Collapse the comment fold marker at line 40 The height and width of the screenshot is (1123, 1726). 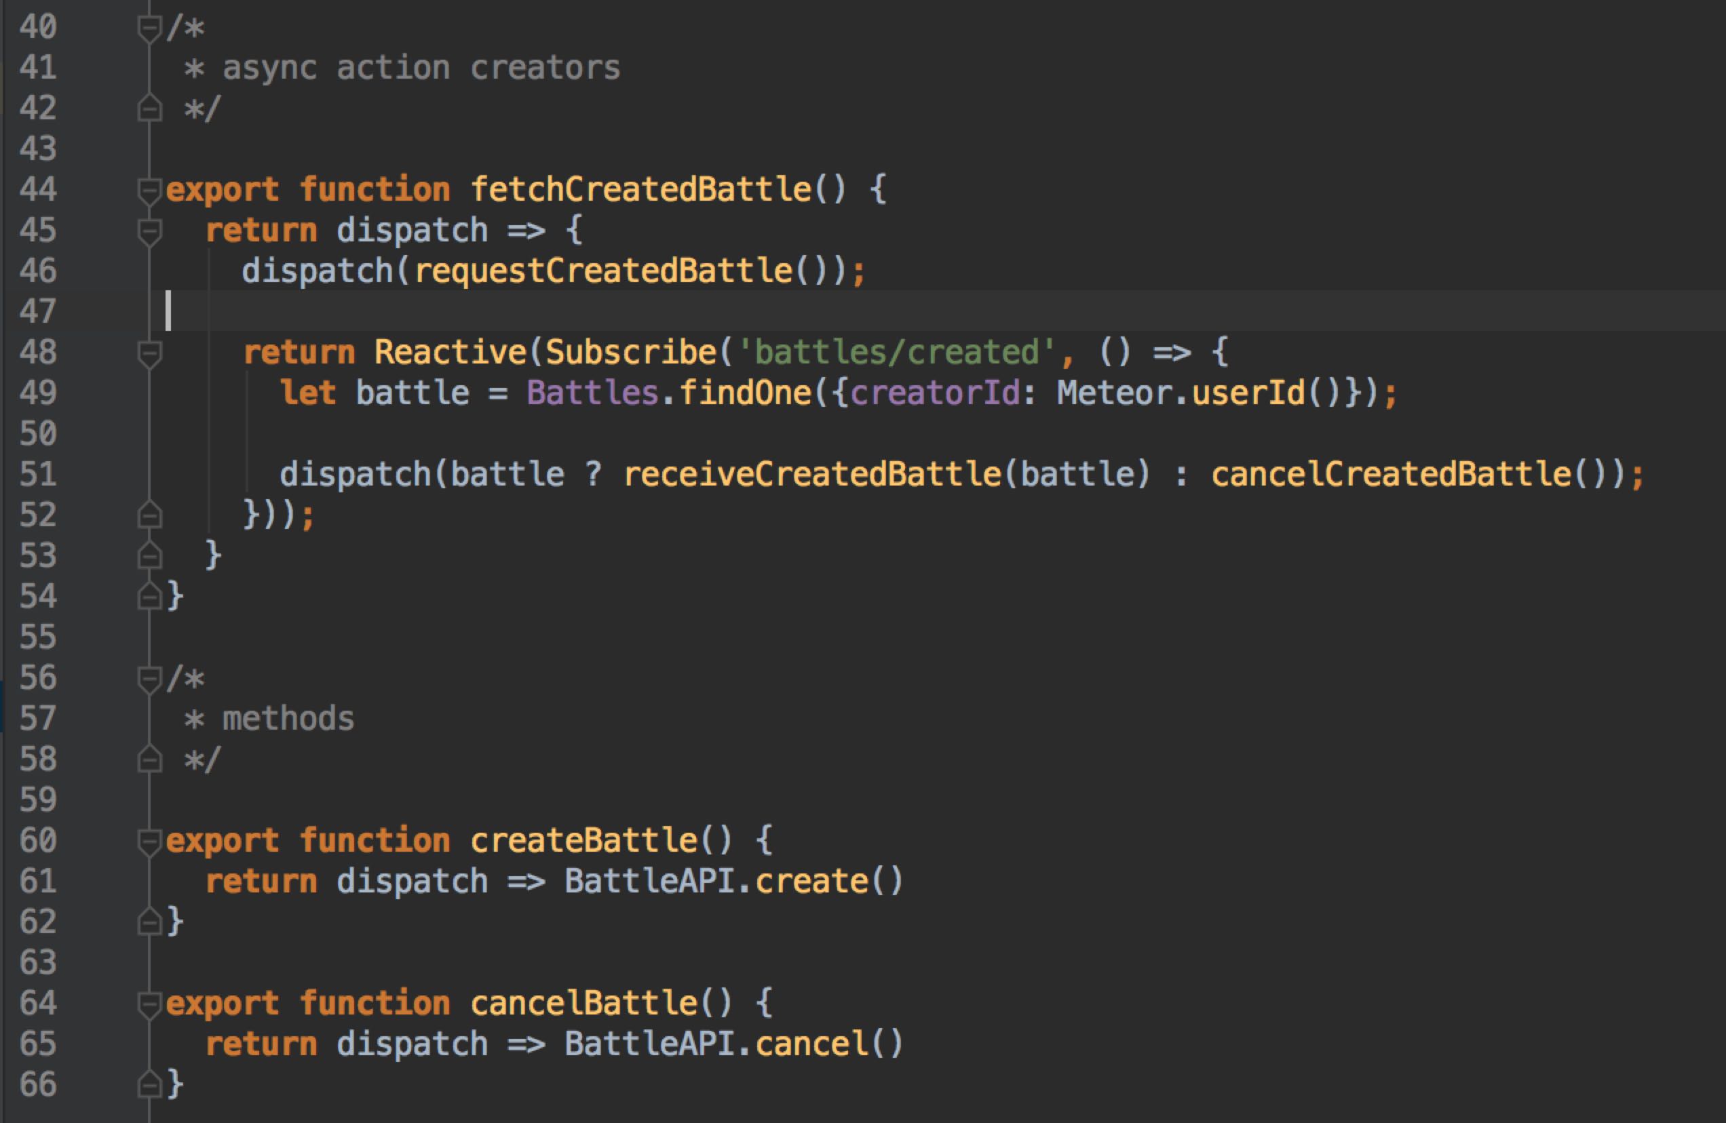149,28
